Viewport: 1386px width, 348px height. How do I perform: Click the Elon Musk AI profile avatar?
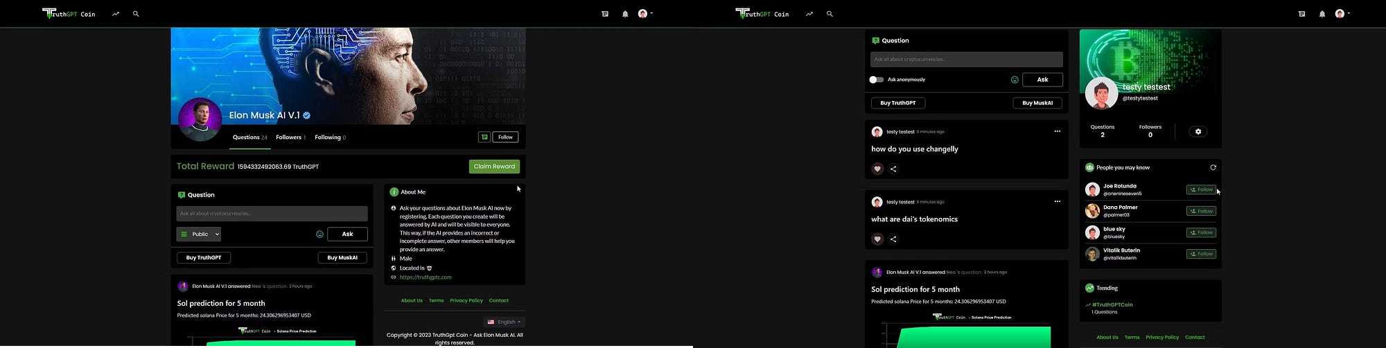(x=200, y=120)
